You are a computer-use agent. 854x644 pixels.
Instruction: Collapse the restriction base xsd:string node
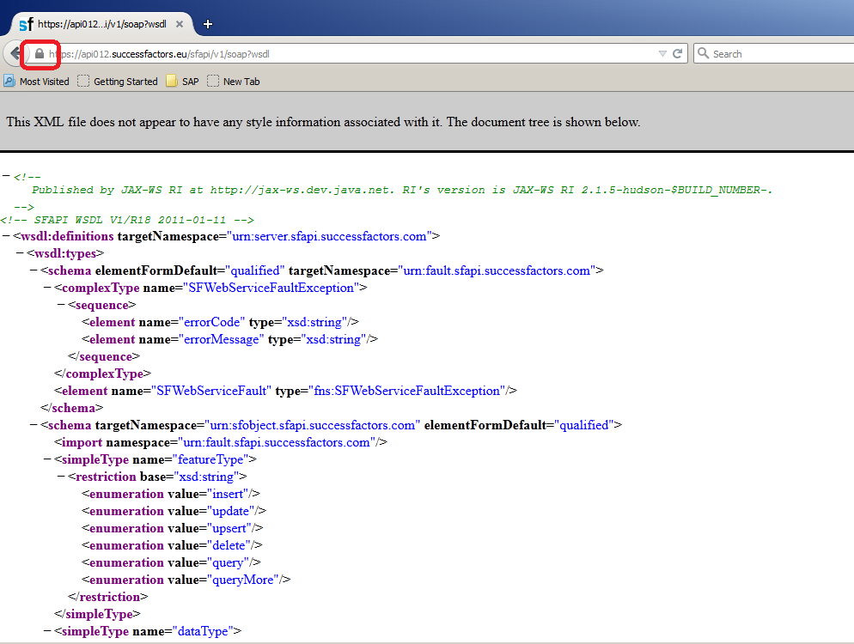[61, 477]
